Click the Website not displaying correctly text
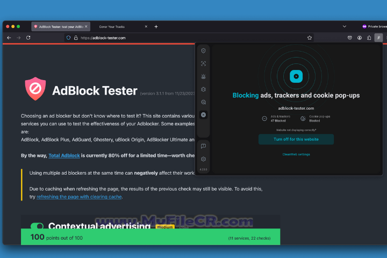387x258 pixels. pyautogui.click(x=296, y=130)
